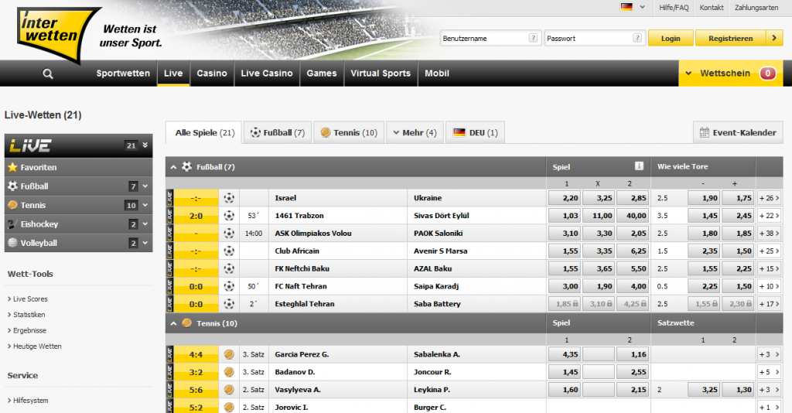Click the Registrieren button
The image size is (792, 413).
[730, 38]
